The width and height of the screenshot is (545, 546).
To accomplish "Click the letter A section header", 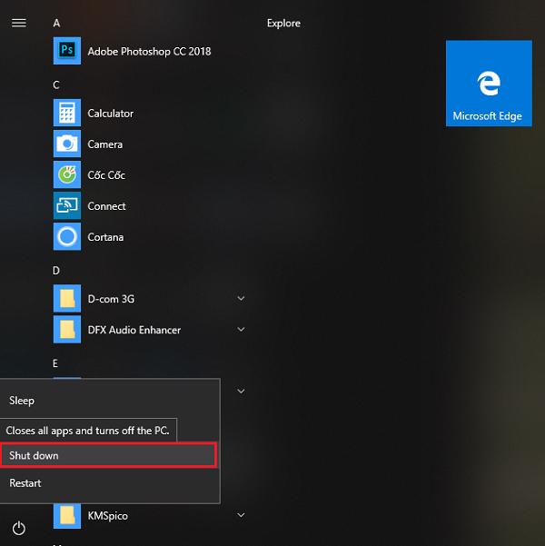I will pos(56,23).
